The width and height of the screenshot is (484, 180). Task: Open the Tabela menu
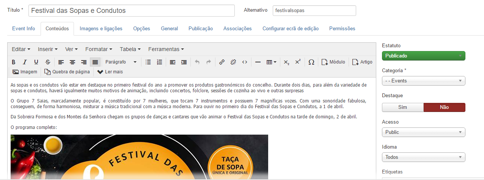[130, 49]
